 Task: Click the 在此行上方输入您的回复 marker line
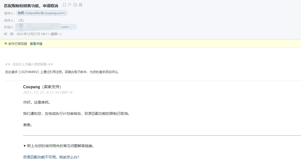29,64
